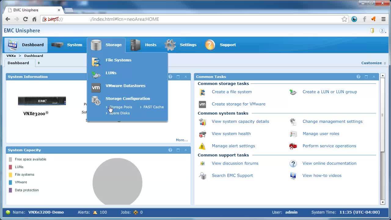
Task: Click the Create storage for VMware icon
Action: 202,104
